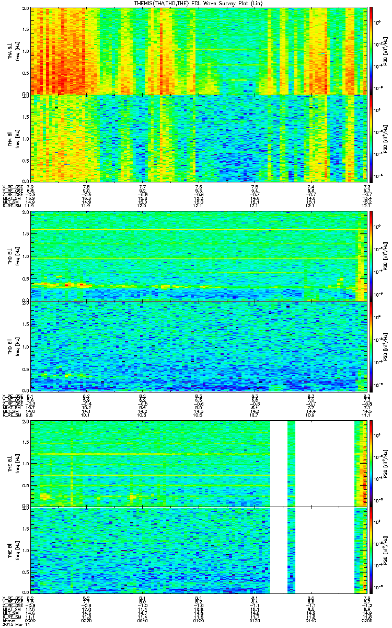Click the THD B-parallel PSD color bar
The image size is (392, 628).
[372, 346]
